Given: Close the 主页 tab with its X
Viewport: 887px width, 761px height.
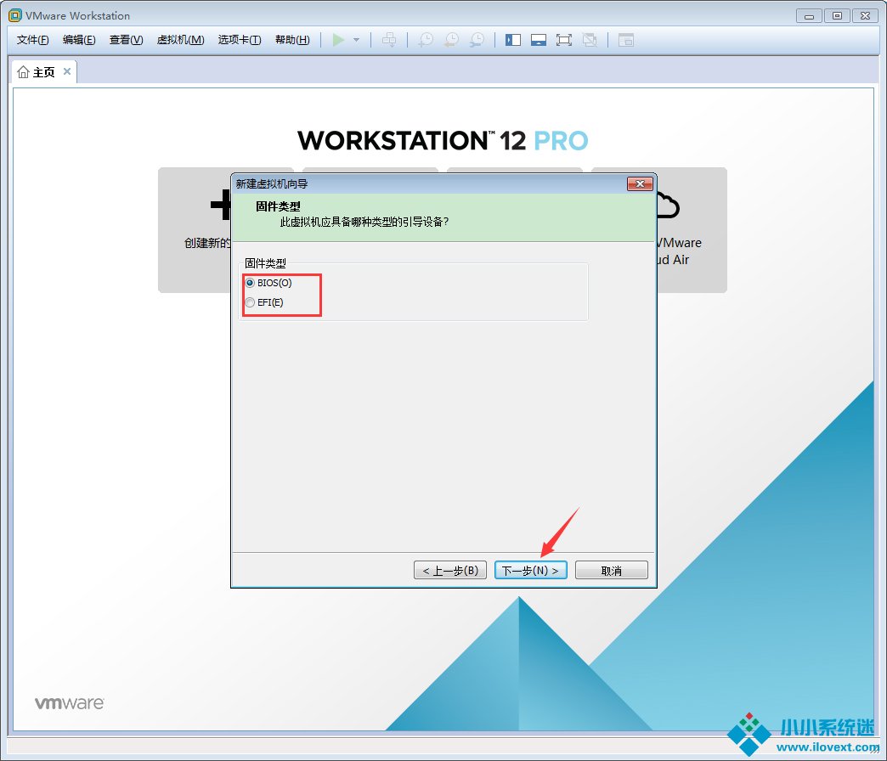Looking at the screenshot, I should point(67,71).
